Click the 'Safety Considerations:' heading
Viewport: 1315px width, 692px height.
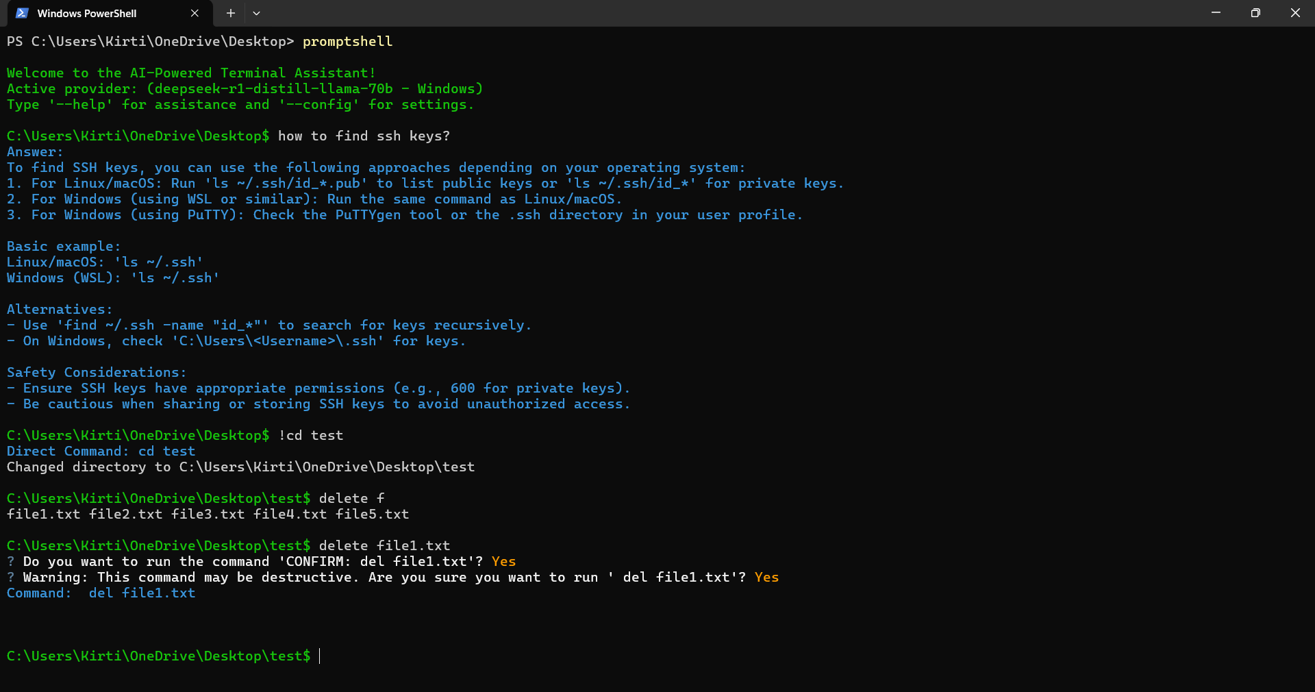pyautogui.click(x=97, y=373)
